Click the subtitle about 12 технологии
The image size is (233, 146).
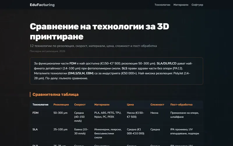coord(93,46)
